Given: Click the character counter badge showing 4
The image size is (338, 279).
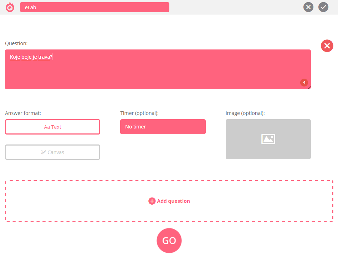Looking at the screenshot, I should coord(304,83).
